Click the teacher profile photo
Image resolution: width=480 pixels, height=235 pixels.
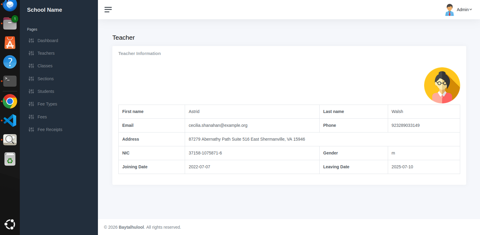[x=442, y=85]
